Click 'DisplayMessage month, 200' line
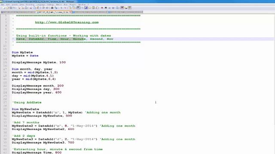Image resolution: width=275 pixels, height=154 pixels. (38, 86)
